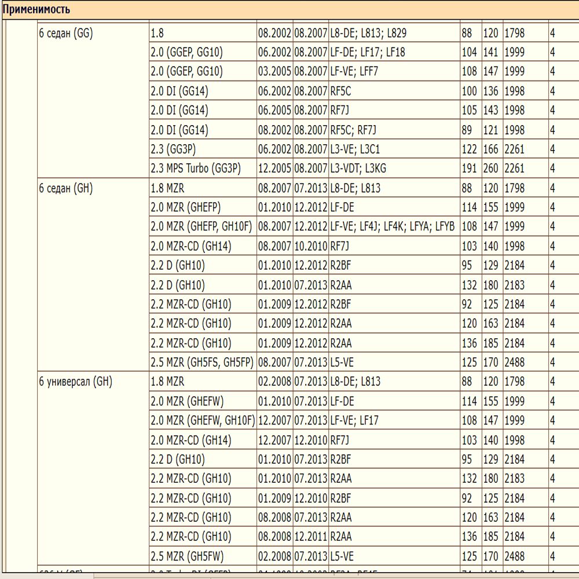Select the 6 седан (GH) model group

coord(66,188)
